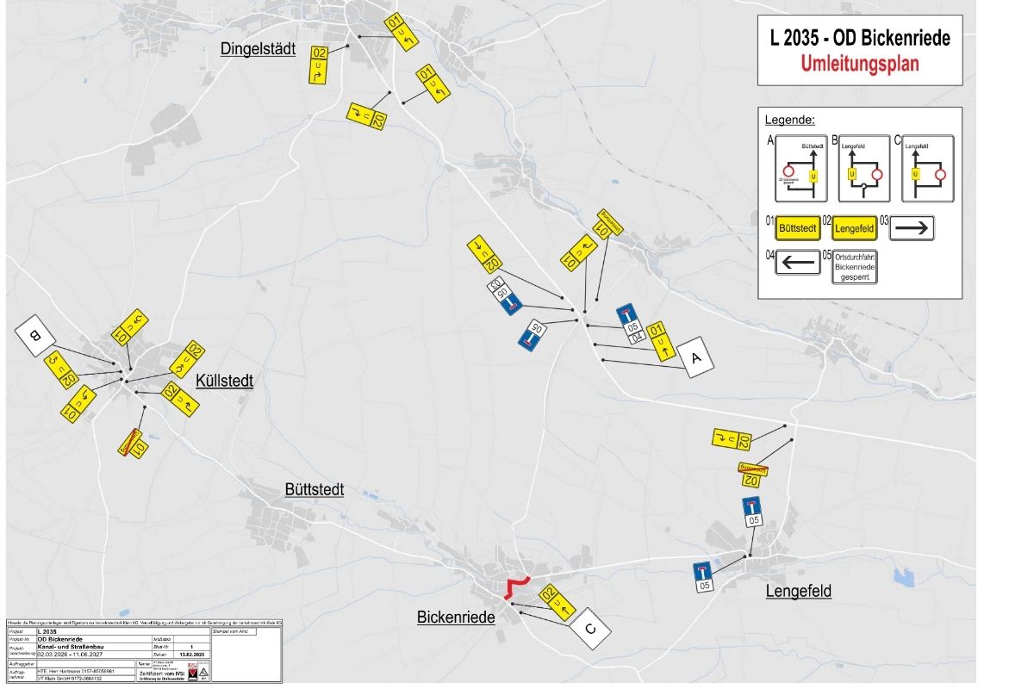This screenshot has height=689, width=1034.
Task: Click the right arrow sign 03 in legend
Action: tap(912, 228)
